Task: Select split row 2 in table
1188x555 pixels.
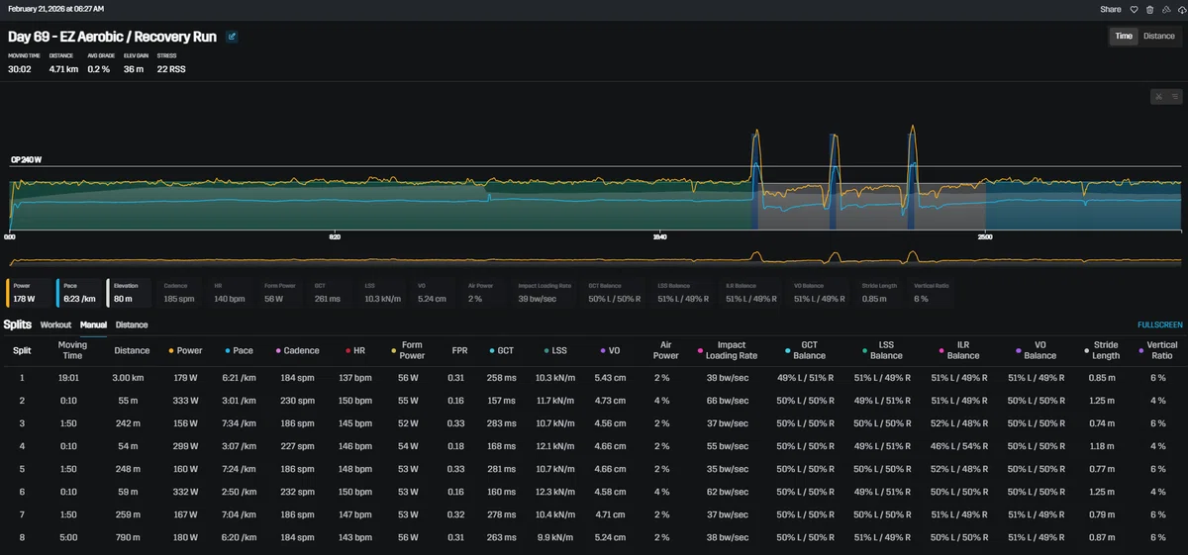Action: coord(594,400)
